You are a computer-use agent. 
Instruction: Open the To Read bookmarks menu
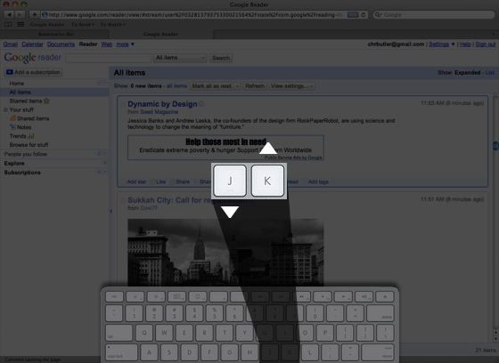(x=82, y=25)
